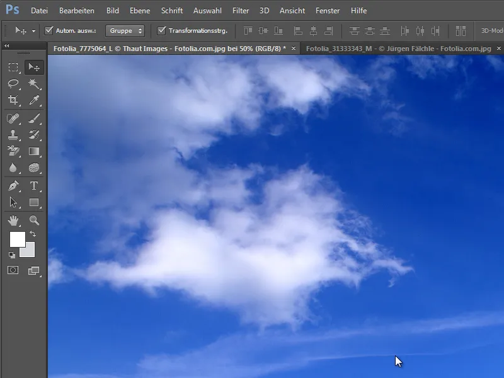Viewport: 504px width, 378px height.
Task: Collapse the toolbox with double arrow
Action: tap(7, 46)
